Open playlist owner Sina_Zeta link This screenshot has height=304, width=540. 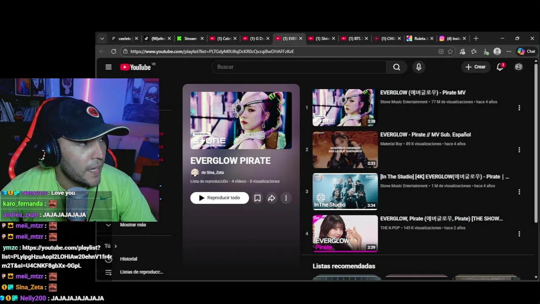[x=213, y=172]
